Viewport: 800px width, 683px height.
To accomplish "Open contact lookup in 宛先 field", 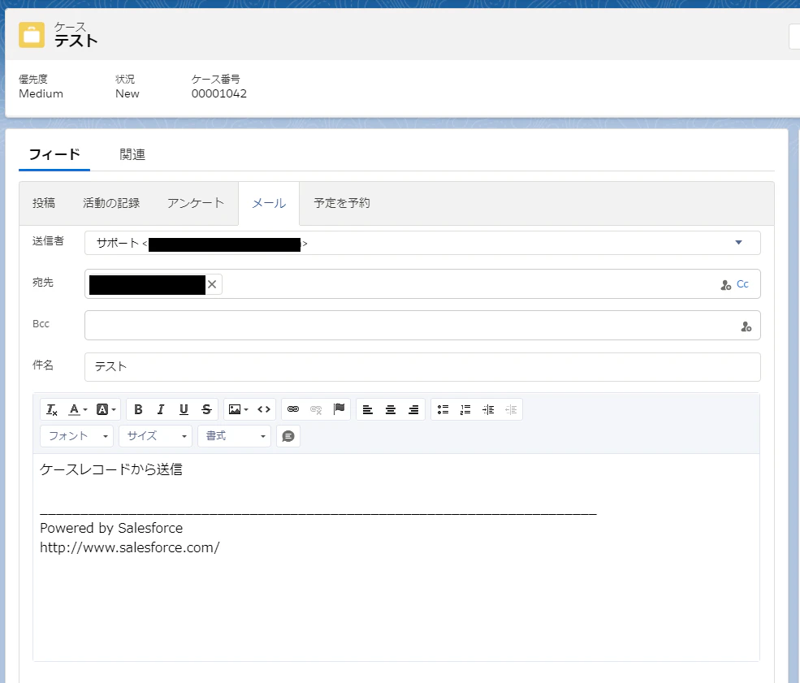I will pos(725,284).
